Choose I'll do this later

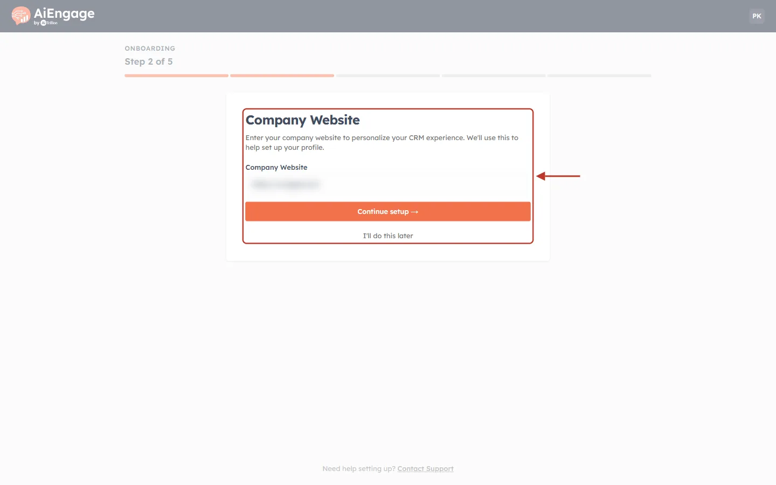tap(388, 236)
